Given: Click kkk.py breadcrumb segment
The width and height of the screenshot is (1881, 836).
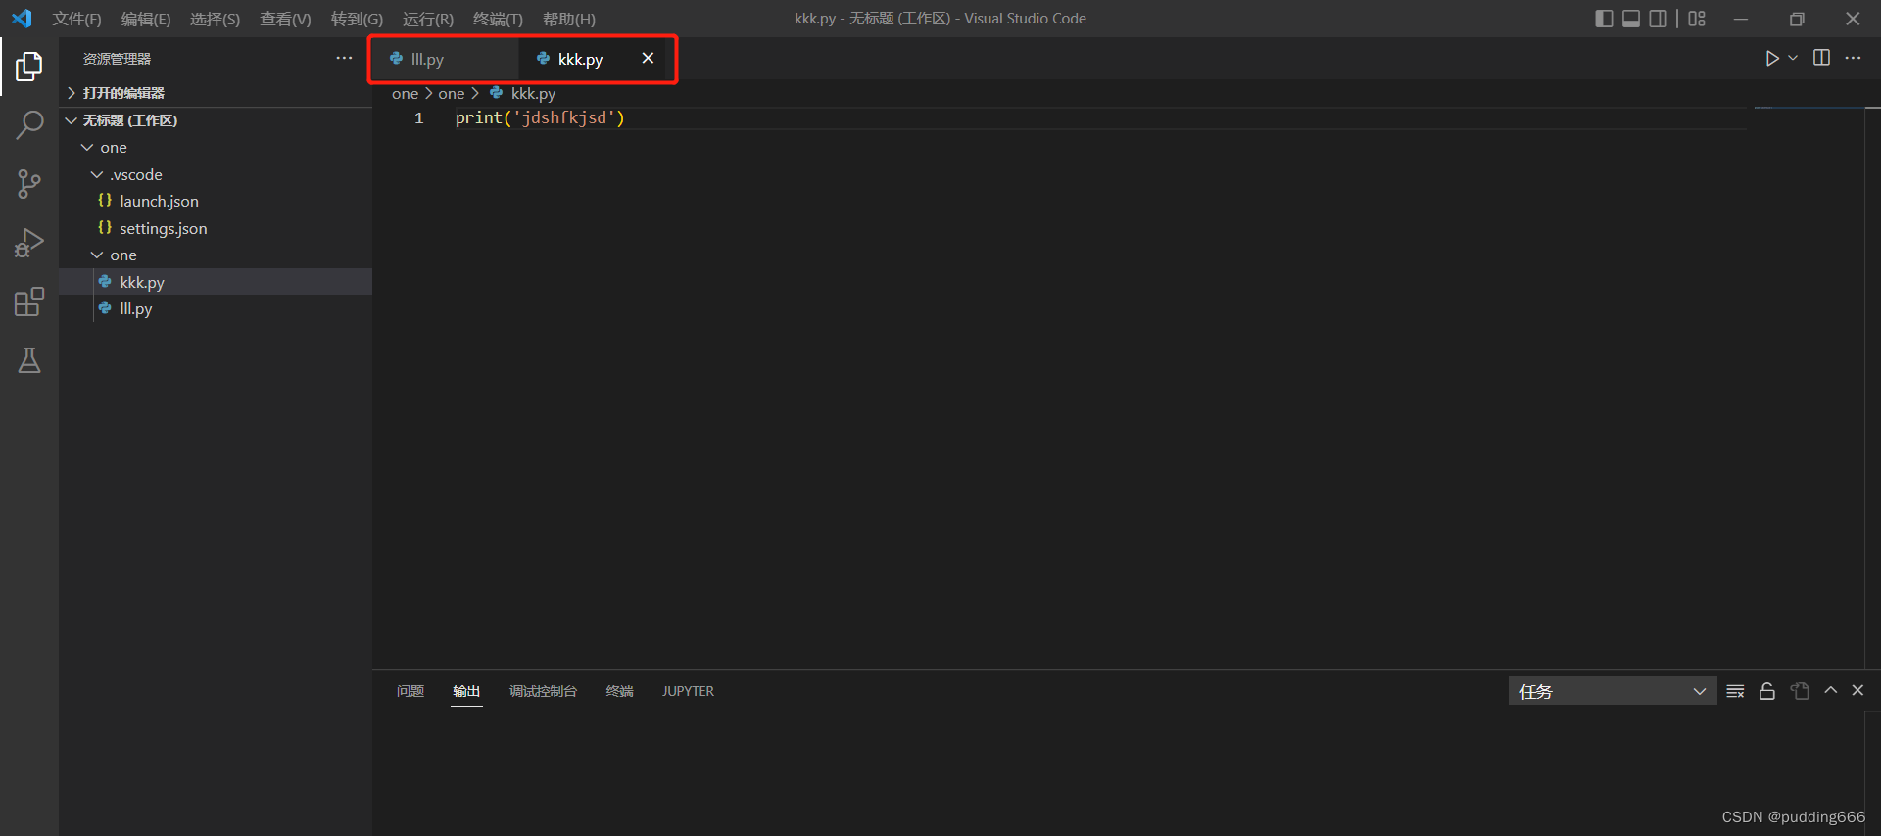Looking at the screenshot, I should pyautogui.click(x=523, y=93).
